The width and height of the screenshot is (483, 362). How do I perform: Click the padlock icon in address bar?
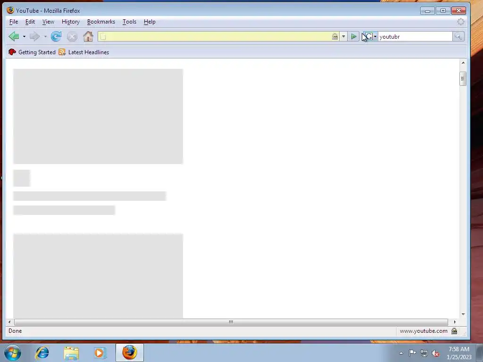coord(335,37)
